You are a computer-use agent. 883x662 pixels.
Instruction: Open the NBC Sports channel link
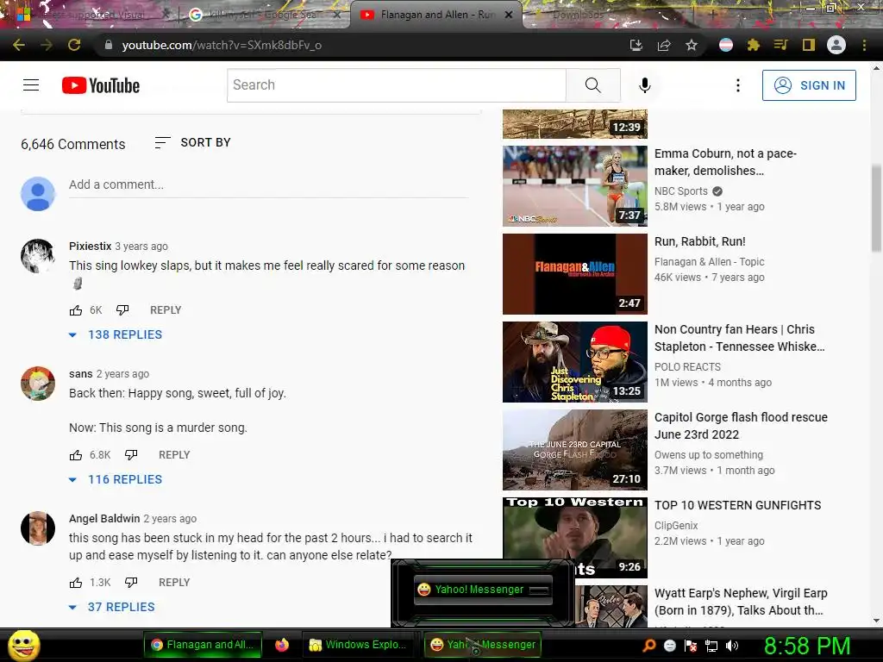coord(681,190)
